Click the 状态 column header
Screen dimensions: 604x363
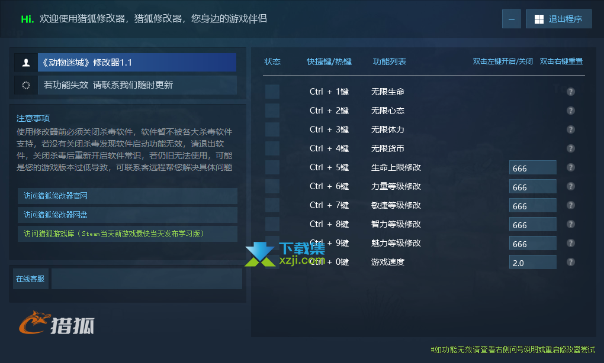(272, 61)
